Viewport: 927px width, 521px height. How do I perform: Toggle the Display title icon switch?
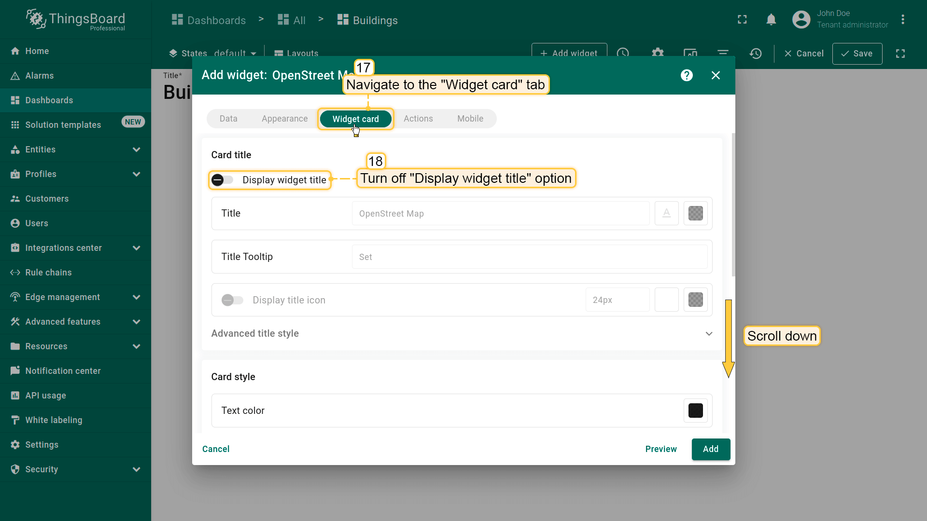[x=232, y=300]
